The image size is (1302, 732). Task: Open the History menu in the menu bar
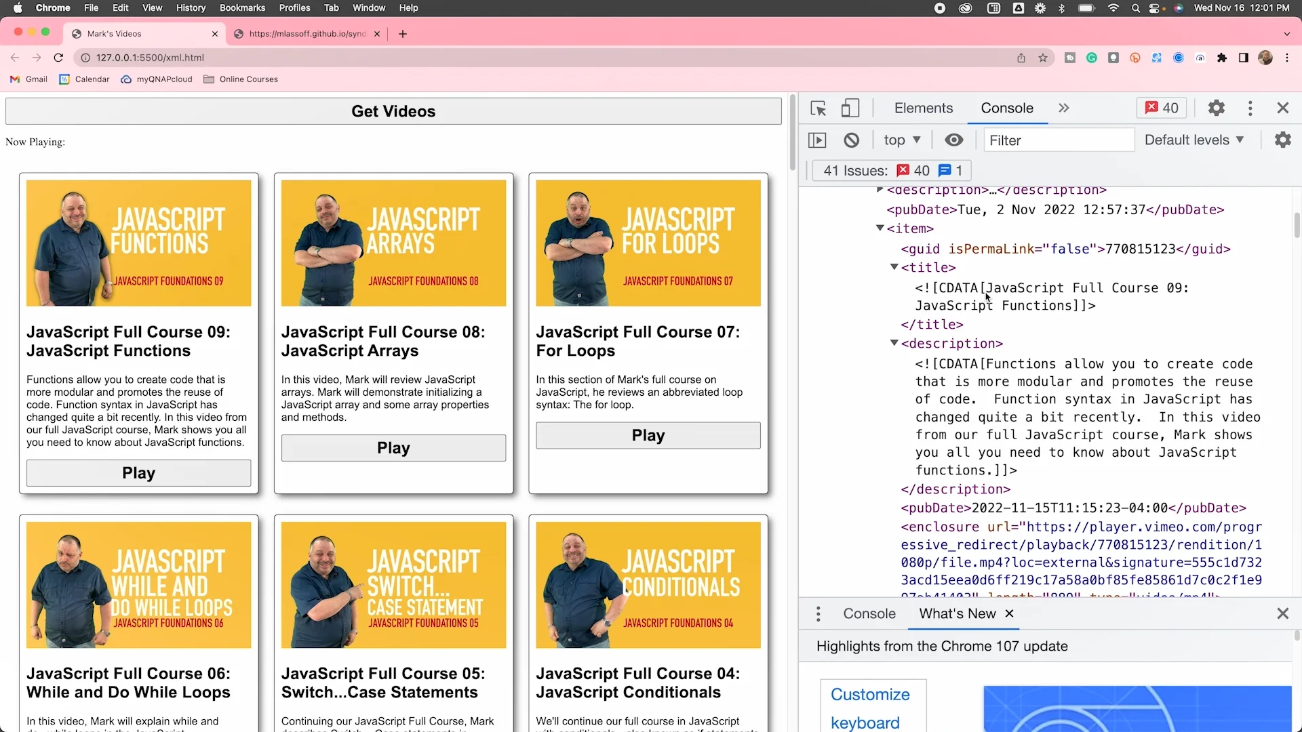click(x=191, y=8)
